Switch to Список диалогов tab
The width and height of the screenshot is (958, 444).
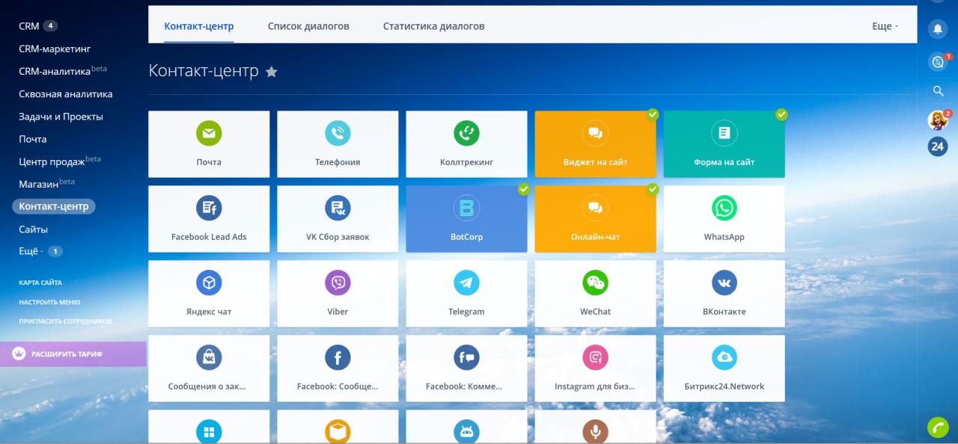[308, 26]
